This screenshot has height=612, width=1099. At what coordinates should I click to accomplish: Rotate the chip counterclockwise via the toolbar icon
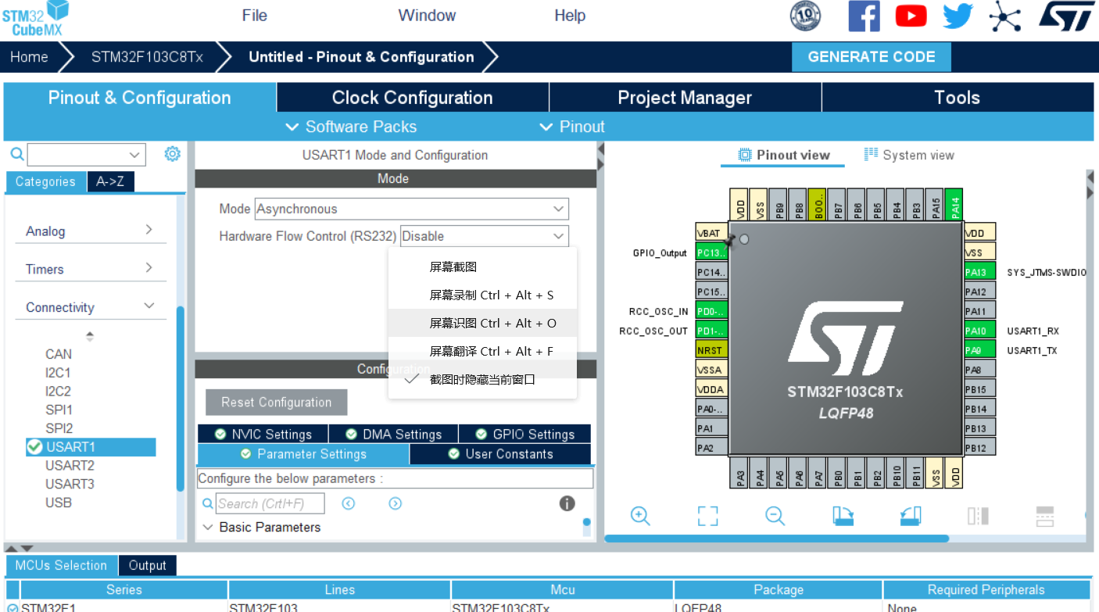pos(910,516)
